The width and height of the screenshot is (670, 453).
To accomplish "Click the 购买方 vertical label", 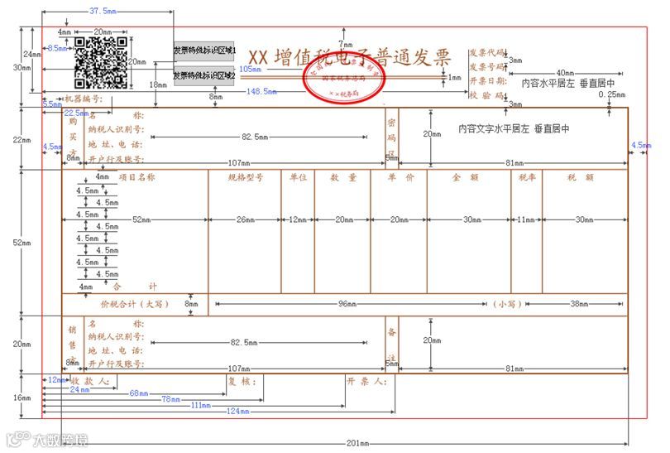I will (73, 137).
